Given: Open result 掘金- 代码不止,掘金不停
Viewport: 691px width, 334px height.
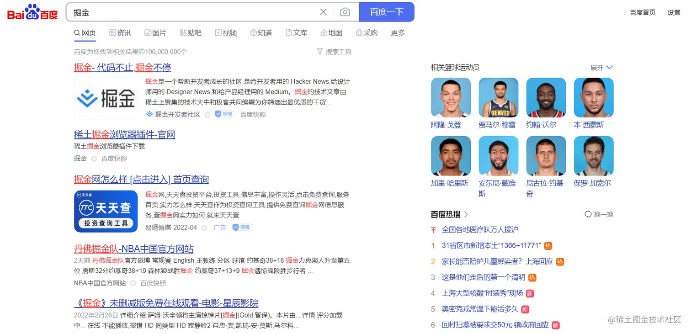Looking at the screenshot, I should [122, 68].
